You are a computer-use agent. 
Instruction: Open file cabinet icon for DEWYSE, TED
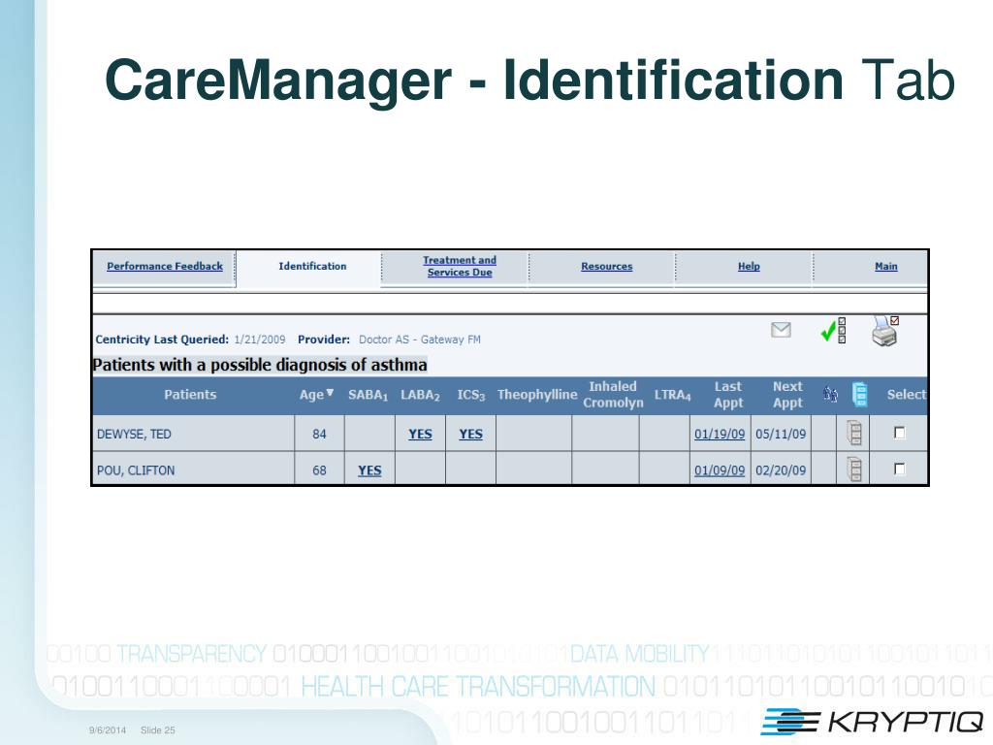point(854,434)
